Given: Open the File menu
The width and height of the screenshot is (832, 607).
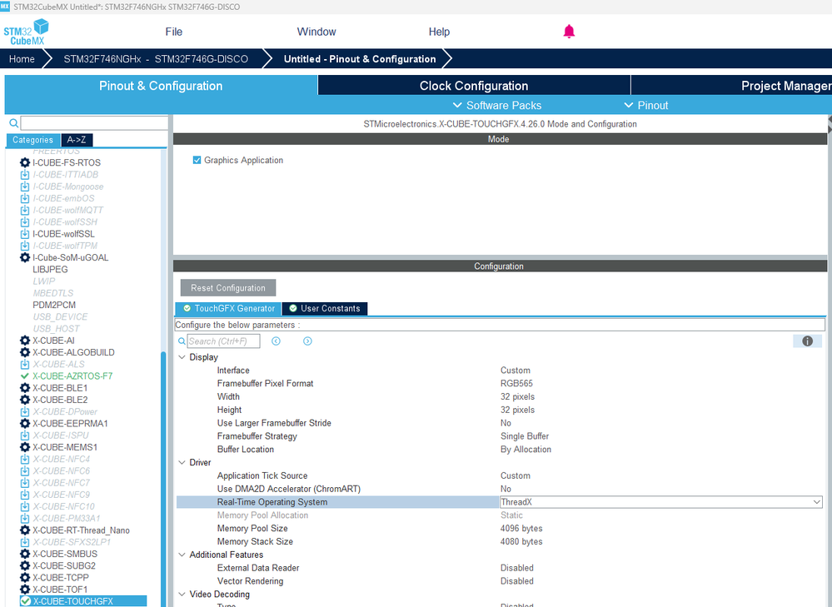Looking at the screenshot, I should (173, 32).
